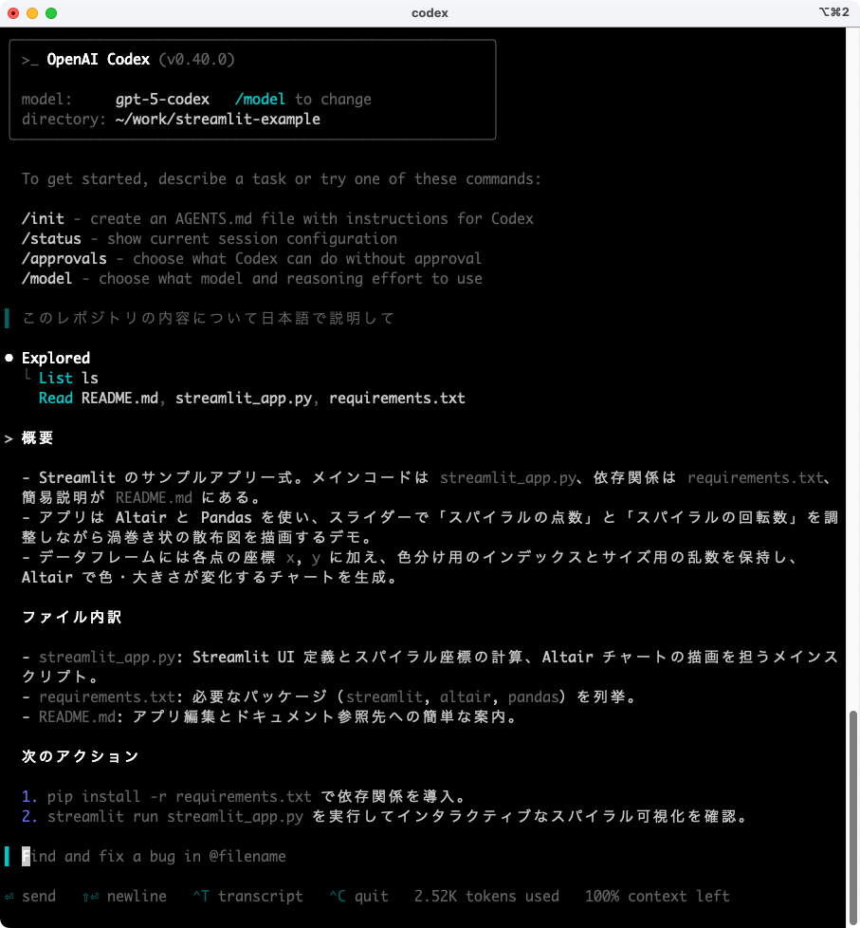Click the '次のアクション' heading
The image size is (860, 928).
click(80, 756)
